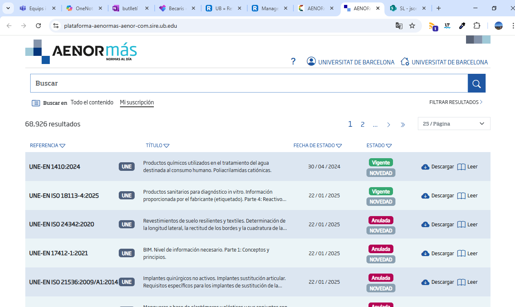
Task: Open the '25 / Página' dropdown
Action: pyautogui.click(x=454, y=124)
